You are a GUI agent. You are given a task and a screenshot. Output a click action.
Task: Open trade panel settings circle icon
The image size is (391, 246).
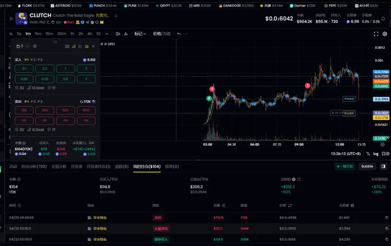(x=35, y=46)
